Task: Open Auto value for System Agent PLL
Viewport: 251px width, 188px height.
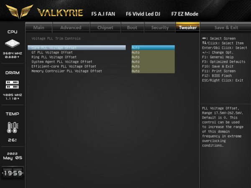Action: point(153,62)
